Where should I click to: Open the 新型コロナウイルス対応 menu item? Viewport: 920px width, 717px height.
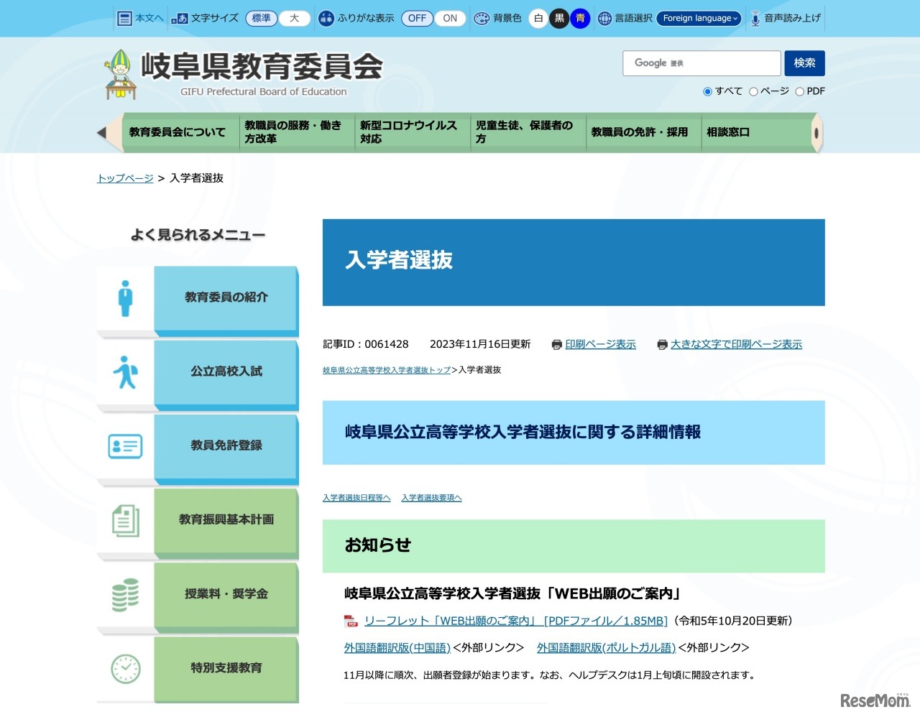[x=408, y=132]
